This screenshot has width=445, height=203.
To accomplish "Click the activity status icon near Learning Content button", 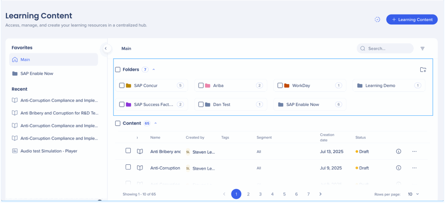I will pyautogui.click(x=377, y=20).
